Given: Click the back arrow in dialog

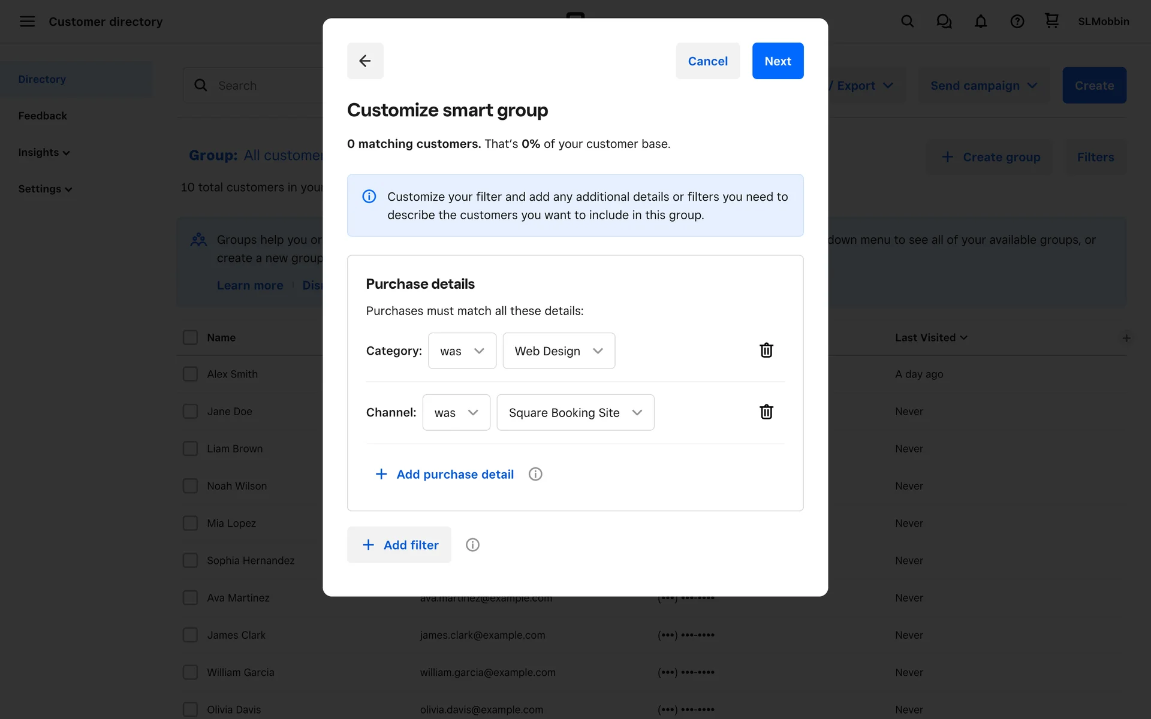Looking at the screenshot, I should tap(364, 61).
